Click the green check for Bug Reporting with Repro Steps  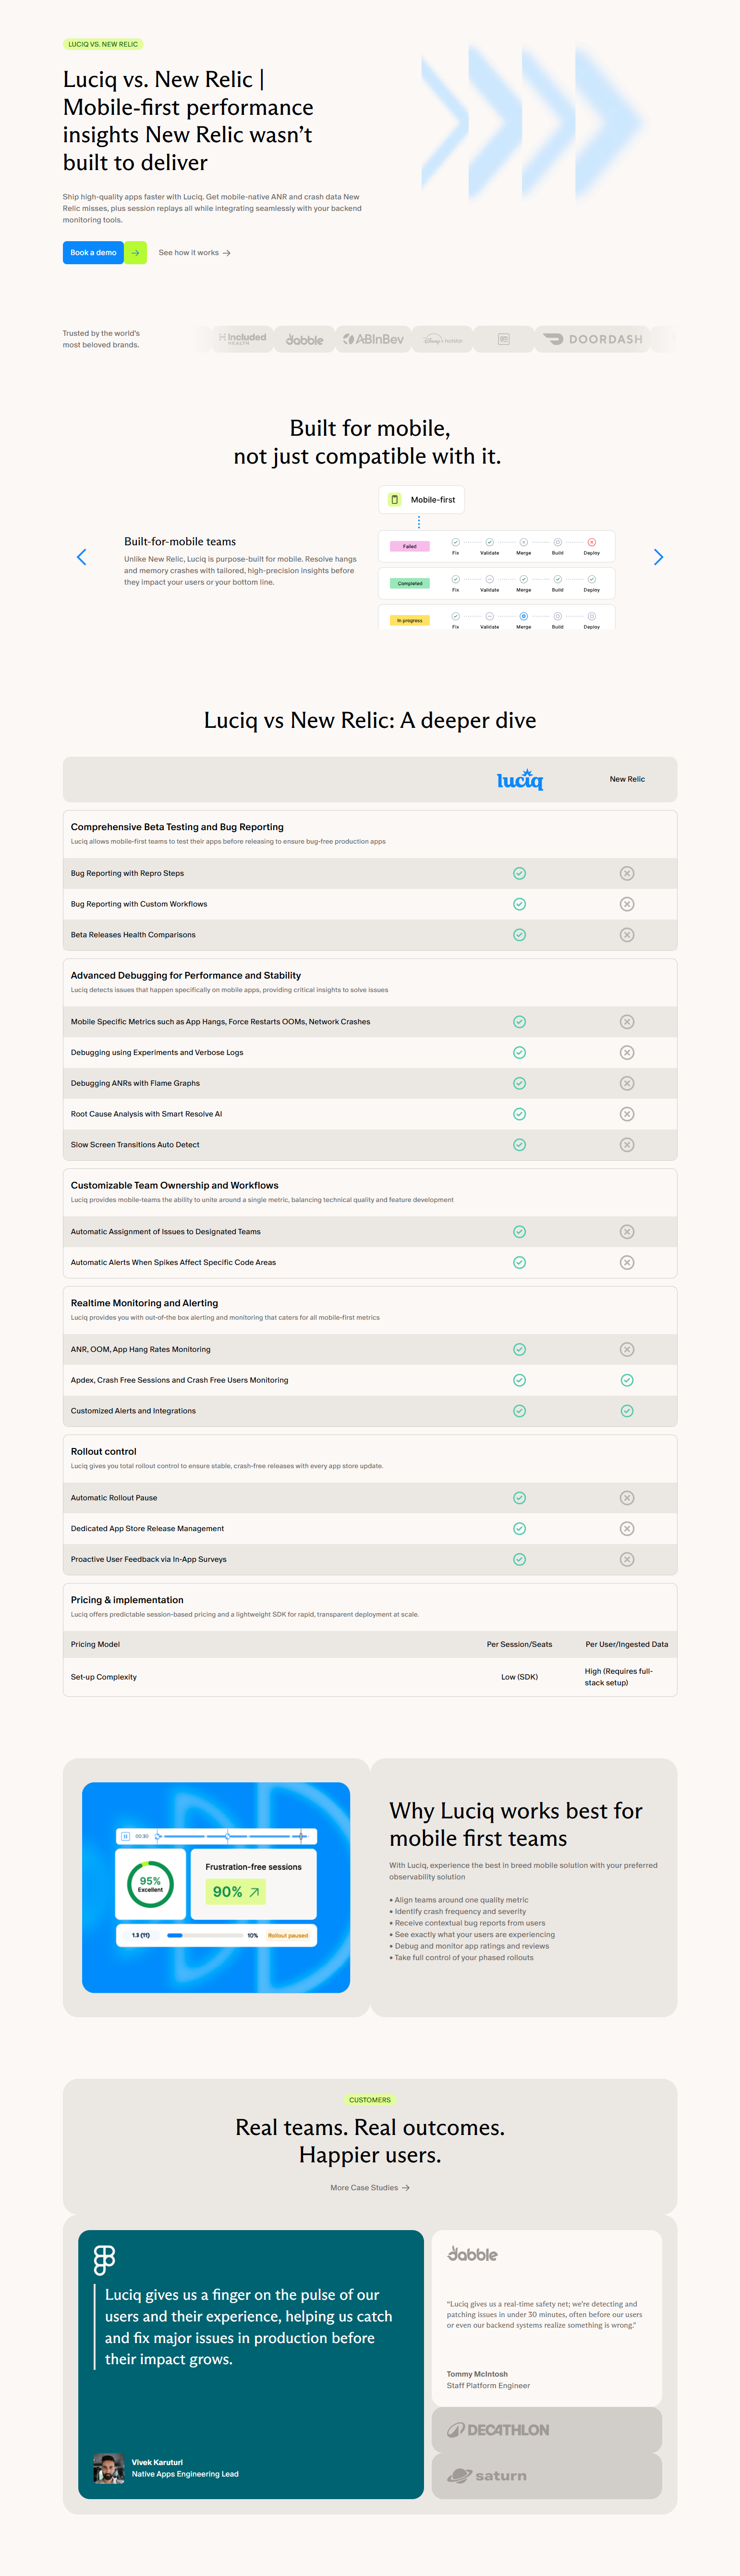[519, 873]
